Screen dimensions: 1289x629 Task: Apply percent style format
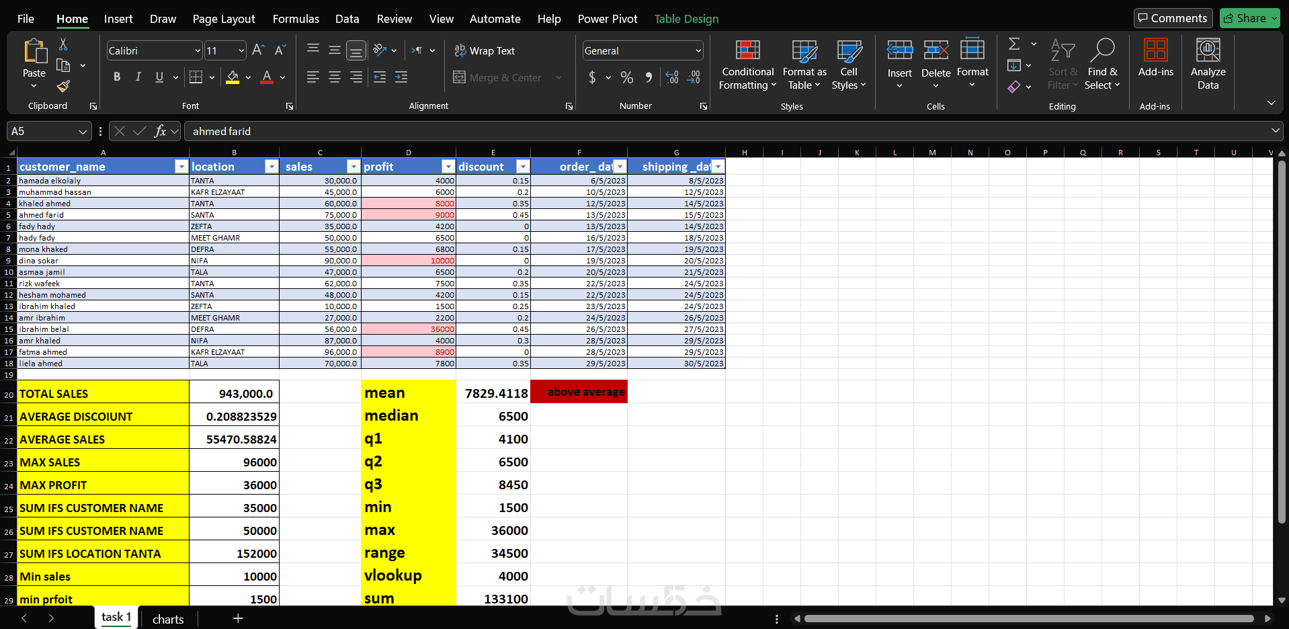(627, 77)
